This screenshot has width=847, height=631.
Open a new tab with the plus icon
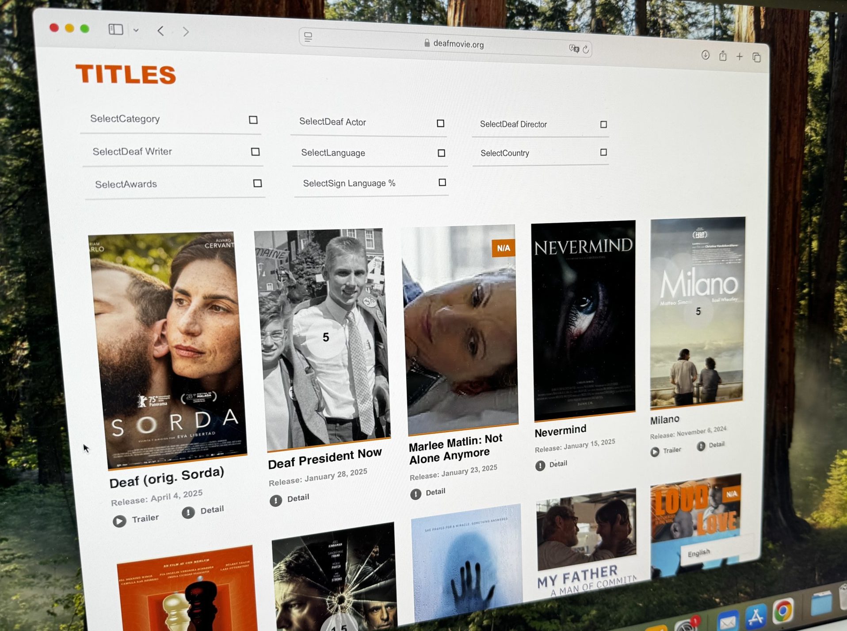click(740, 56)
